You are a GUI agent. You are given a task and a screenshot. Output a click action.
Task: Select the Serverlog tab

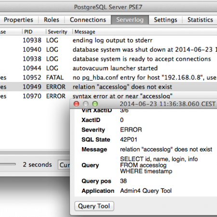pyautogui.click(x=130, y=20)
